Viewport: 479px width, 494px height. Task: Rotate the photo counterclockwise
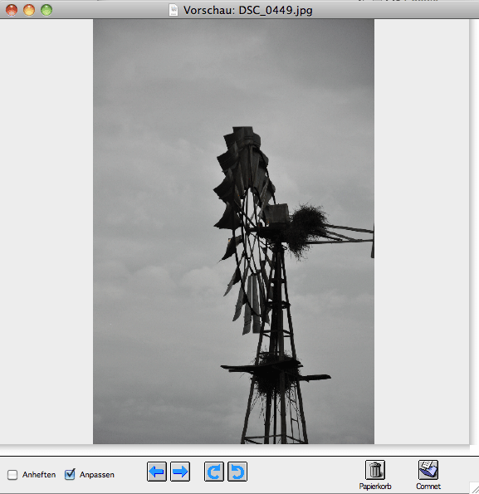237,472
